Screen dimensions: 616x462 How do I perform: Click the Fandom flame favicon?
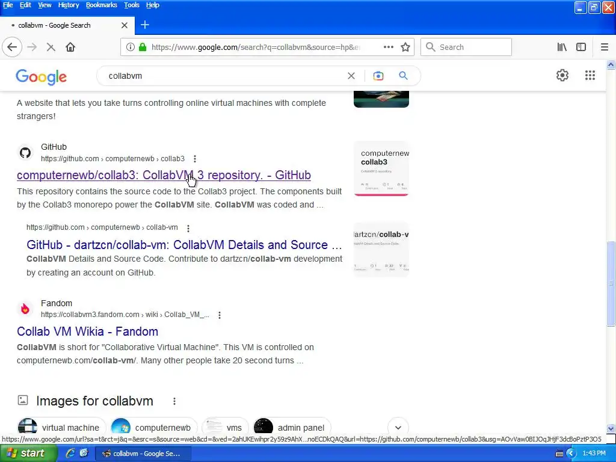pos(25,309)
